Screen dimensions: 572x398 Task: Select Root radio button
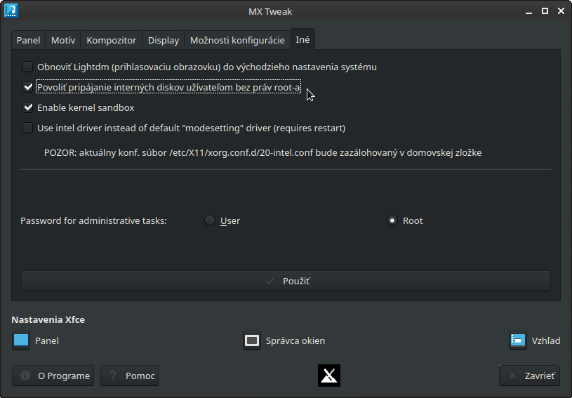coord(392,220)
